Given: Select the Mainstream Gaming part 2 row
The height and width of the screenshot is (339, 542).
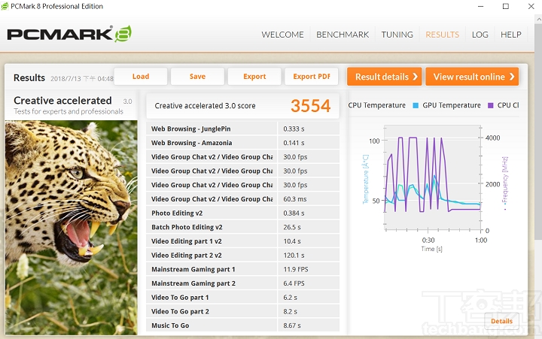Looking at the screenshot, I should tap(242, 283).
